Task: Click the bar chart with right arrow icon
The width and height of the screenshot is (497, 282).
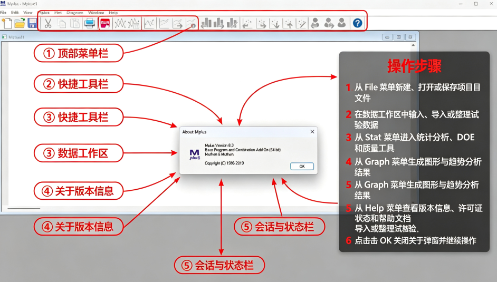Action: tap(219, 23)
